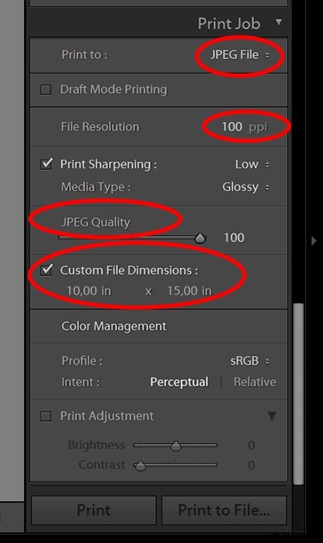Screen dimensions: 323x543
Task: Click the File Resolution 100 ppi field
Action: pyautogui.click(x=244, y=126)
